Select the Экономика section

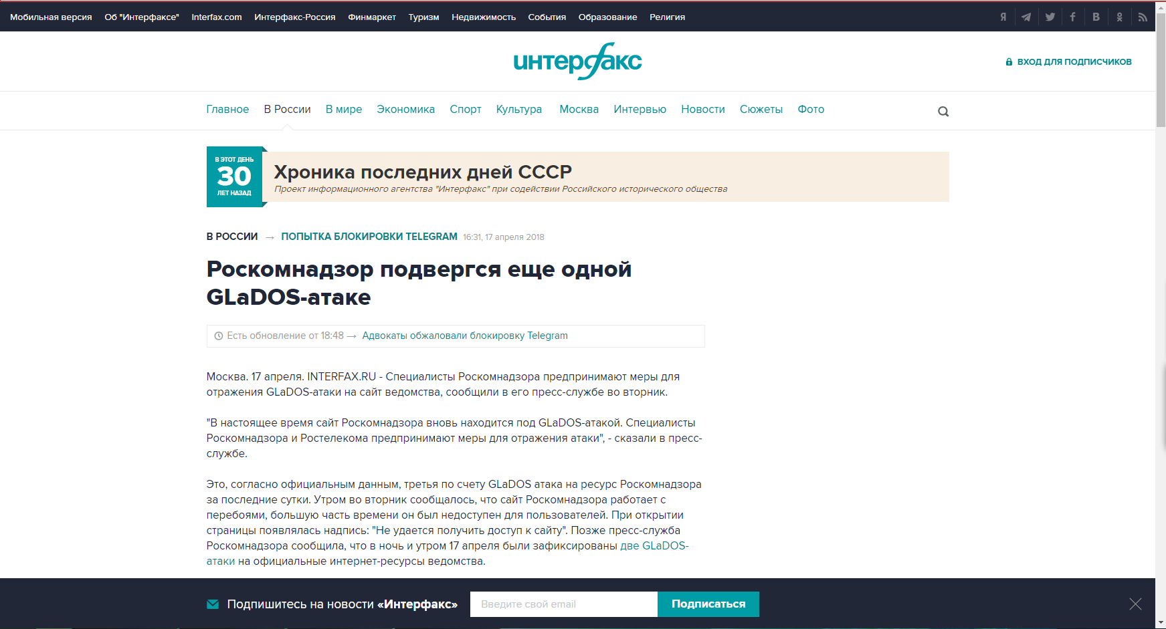406,109
